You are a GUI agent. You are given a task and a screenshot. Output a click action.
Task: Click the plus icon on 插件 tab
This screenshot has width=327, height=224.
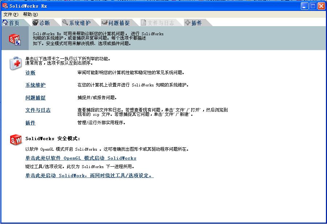[188, 22]
